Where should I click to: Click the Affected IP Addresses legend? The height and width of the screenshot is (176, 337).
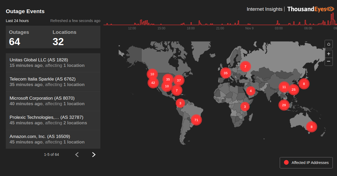click(x=306, y=163)
